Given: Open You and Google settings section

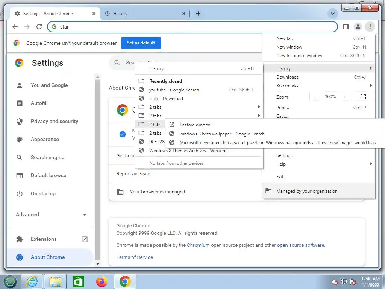Looking at the screenshot, I should pyautogui.click(x=49, y=85).
